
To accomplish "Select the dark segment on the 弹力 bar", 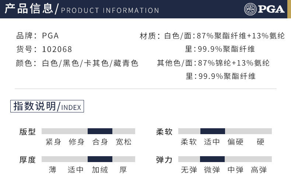I will [213, 159].
